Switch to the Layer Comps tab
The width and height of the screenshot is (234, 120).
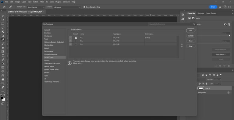pos(211,13)
